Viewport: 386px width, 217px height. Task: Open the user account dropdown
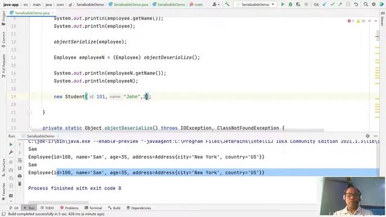click(x=216, y=4)
